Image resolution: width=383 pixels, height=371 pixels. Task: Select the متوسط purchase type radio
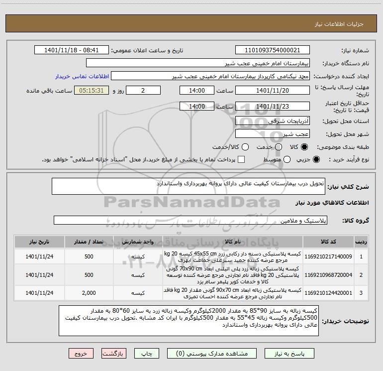tap(287, 159)
